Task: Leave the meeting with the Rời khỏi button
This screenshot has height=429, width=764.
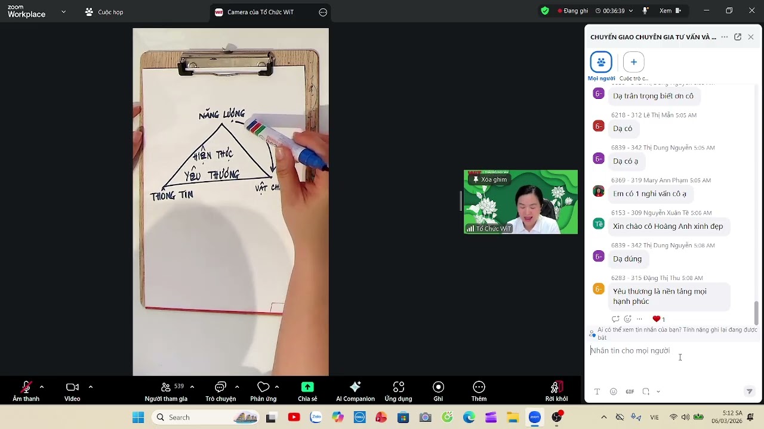Action: click(556, 391)
